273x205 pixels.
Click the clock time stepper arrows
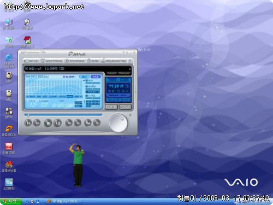(x=128, y=86)
